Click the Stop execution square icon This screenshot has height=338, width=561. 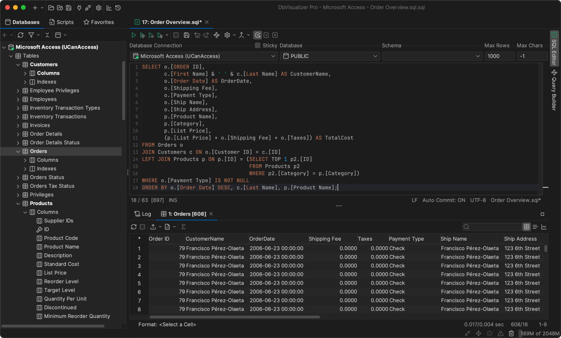[176, 35]
